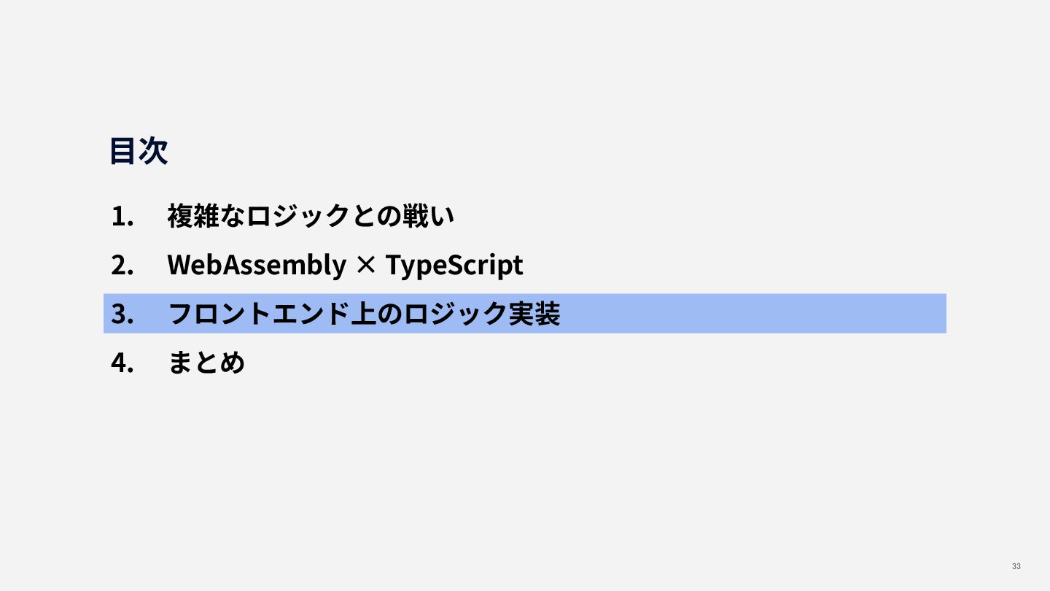The image size is (1050, 591).
Task: Click the word TypeScript
Action: (454, 266)
